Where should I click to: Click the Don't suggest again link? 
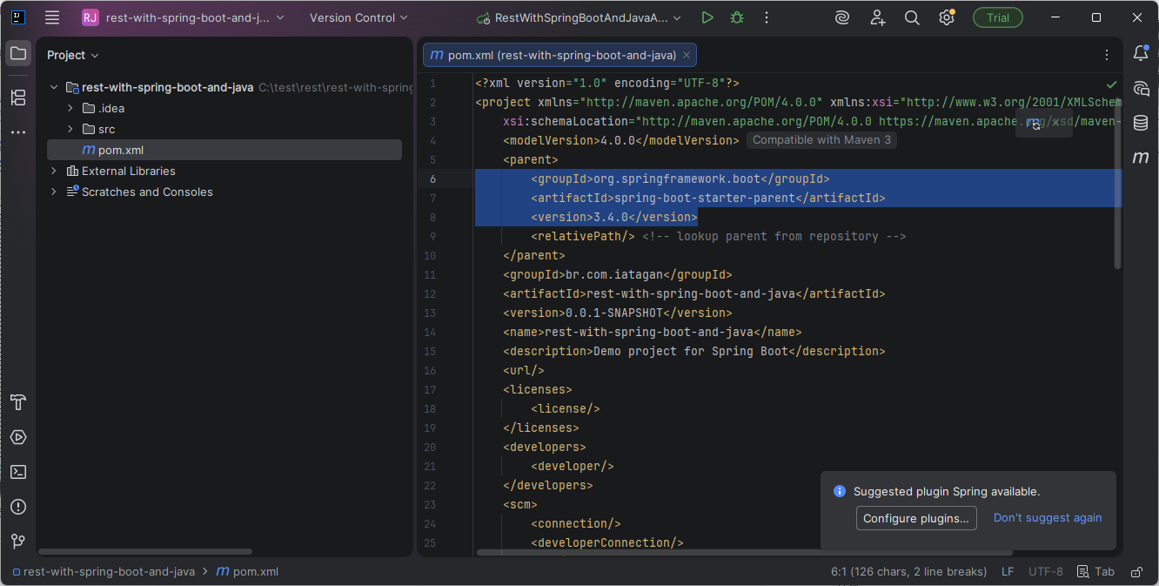1048,517
